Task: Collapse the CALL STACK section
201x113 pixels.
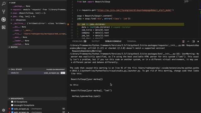Action: [9, 69]
